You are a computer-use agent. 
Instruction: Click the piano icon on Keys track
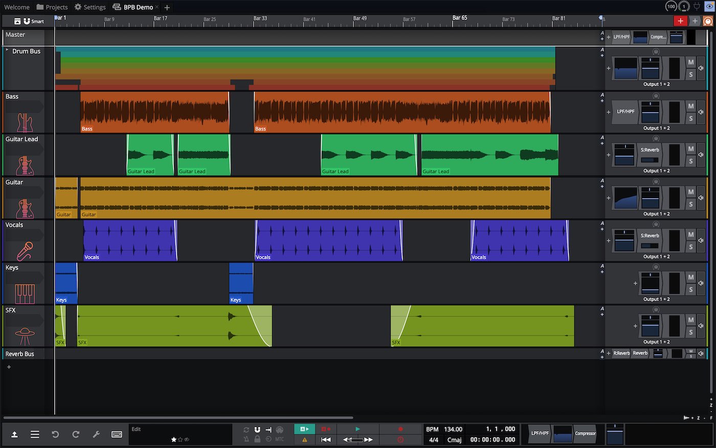tap(25, 294)
